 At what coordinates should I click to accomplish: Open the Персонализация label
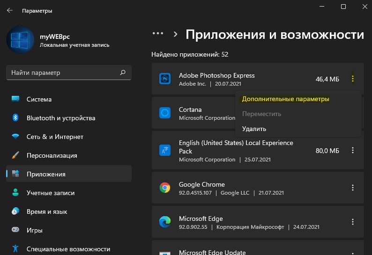point(52,155)
